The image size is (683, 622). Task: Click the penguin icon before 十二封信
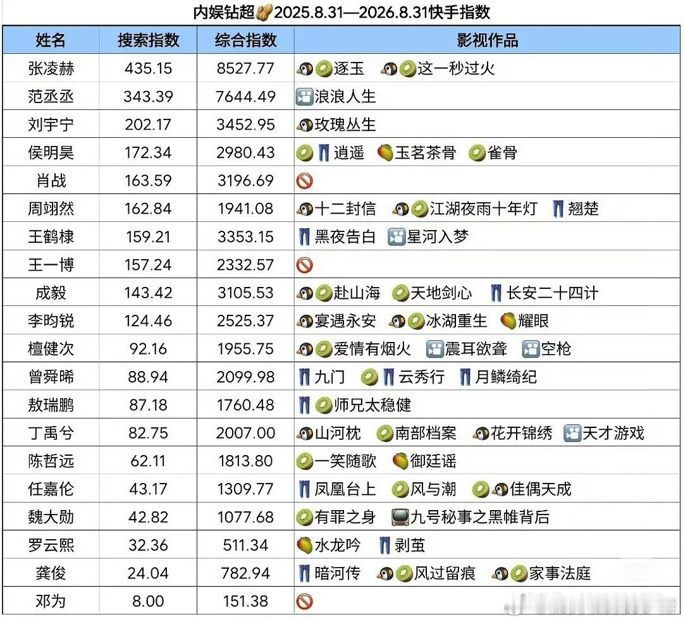(x=304, y=209)
